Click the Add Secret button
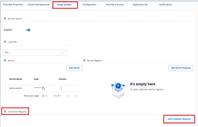This screenshot has height=127, width=198. point(74,68)
